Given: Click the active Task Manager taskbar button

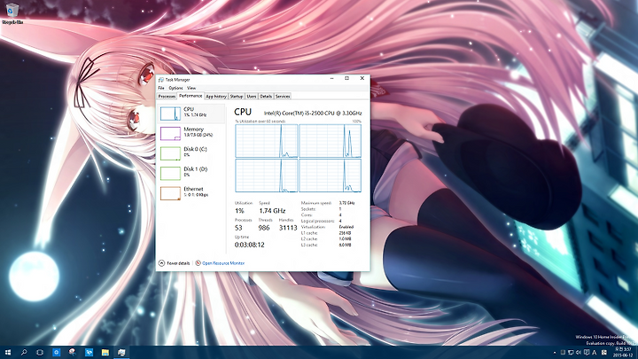Looking at the screenshot, I should [x=121, y=353].
